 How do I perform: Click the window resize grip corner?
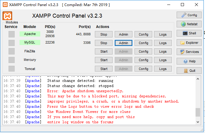pos(202,130)
